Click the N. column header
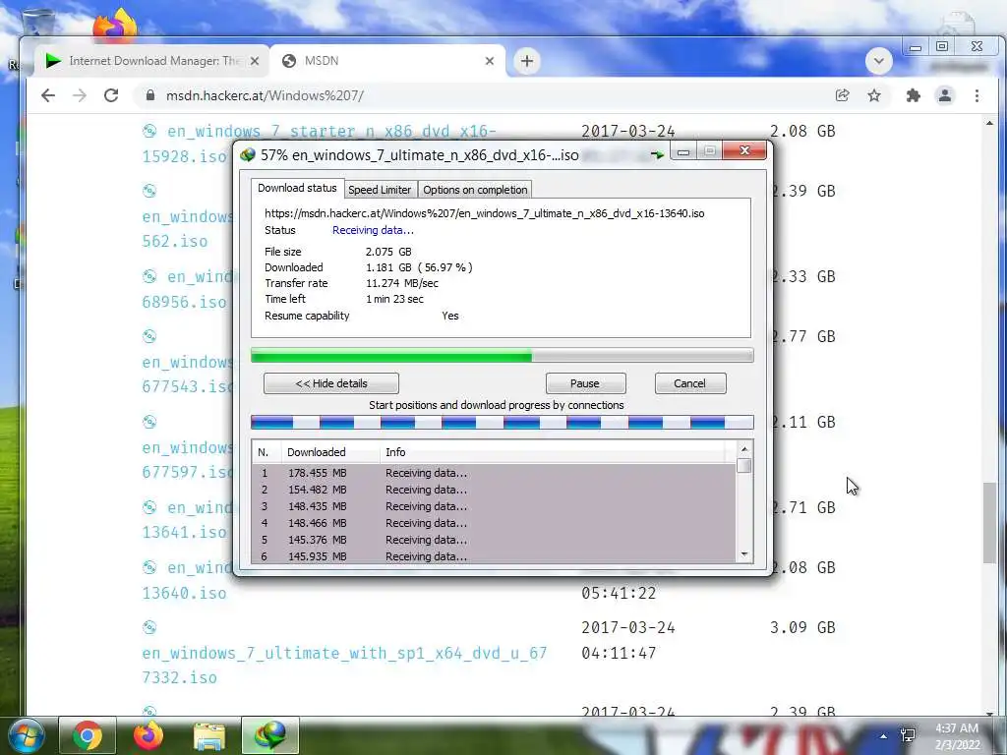The height and width of the screenshot is (755, 1007). point(267,452)
